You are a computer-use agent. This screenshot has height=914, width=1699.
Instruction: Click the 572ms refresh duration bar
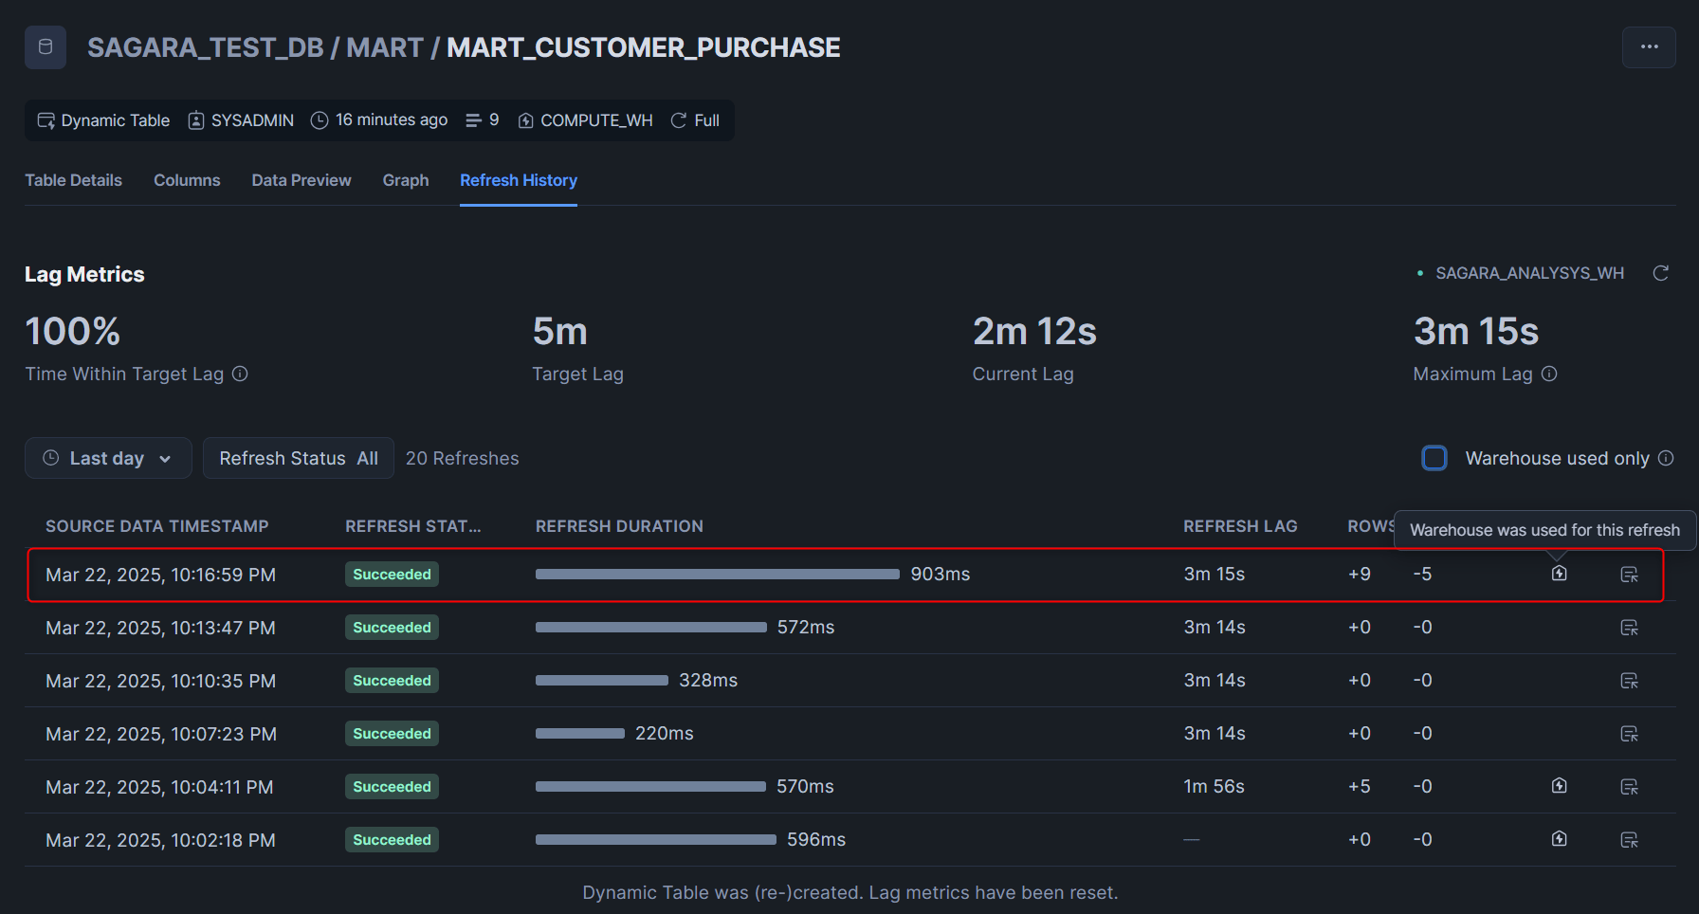coord(651,628)
